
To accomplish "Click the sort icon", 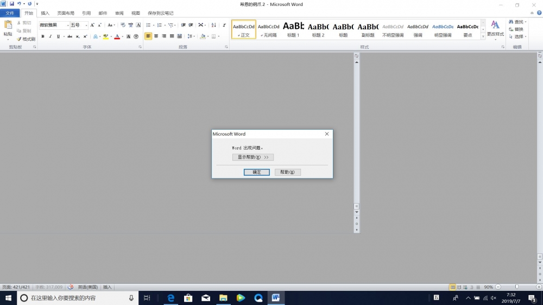I will (x=213, y=25).
